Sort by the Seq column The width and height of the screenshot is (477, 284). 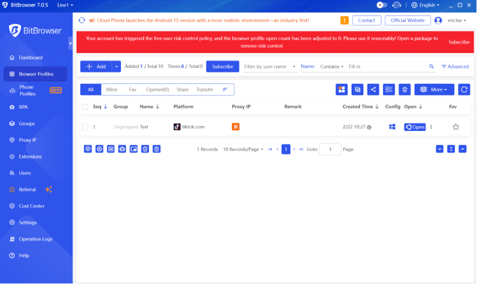(x=100, y=107)
